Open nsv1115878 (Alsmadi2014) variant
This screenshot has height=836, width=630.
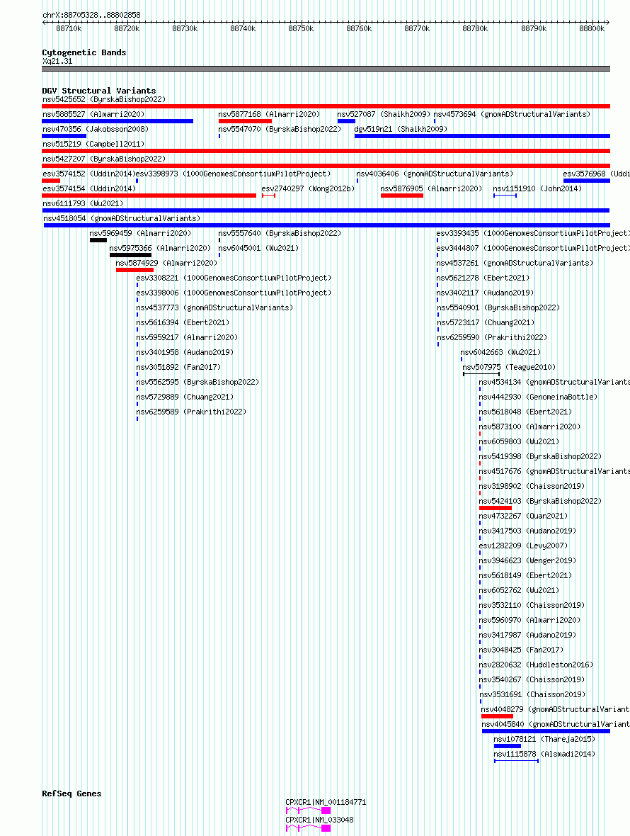click(x=544, y=755)
